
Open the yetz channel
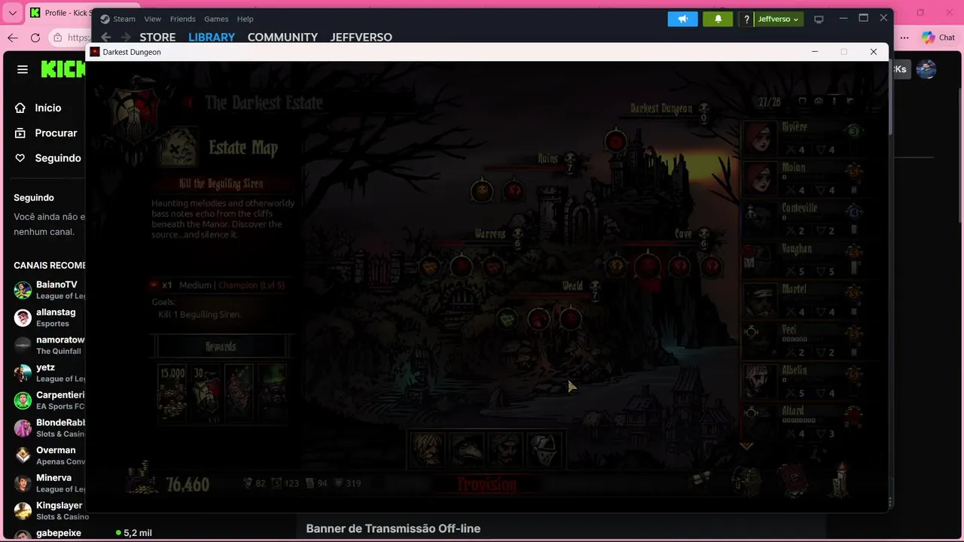(x=48, y=373)
